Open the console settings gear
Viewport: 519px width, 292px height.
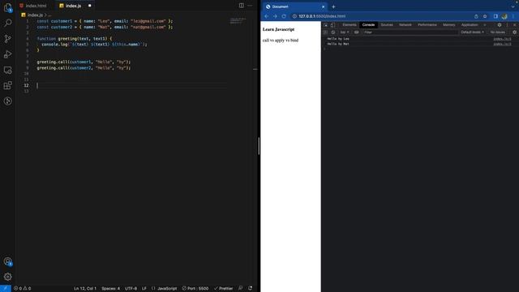[x=514, y=32]
